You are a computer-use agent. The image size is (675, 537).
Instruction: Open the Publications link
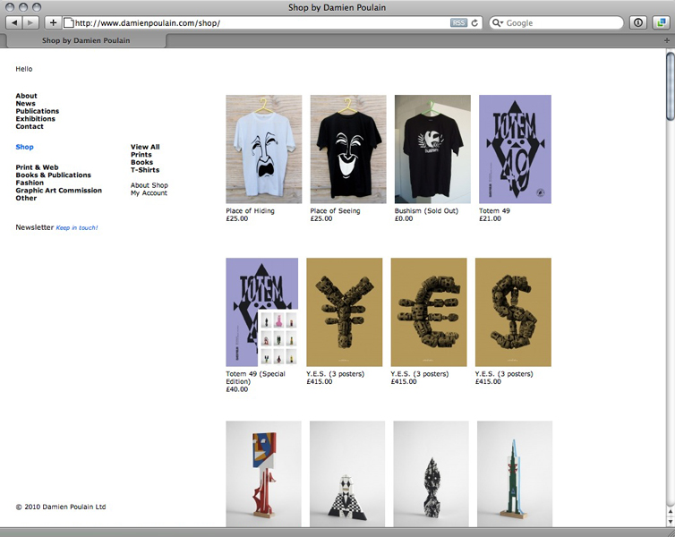tap(37, 111)
